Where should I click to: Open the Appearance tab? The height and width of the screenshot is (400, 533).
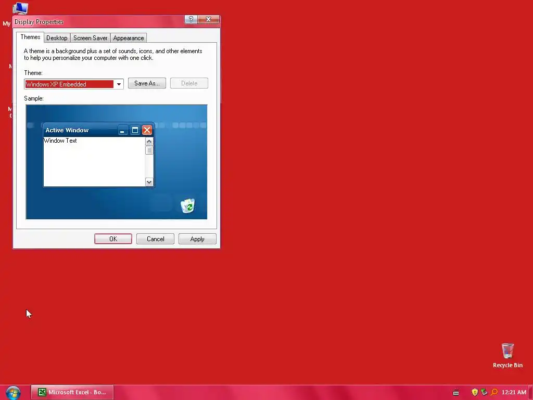click(129, 37)
